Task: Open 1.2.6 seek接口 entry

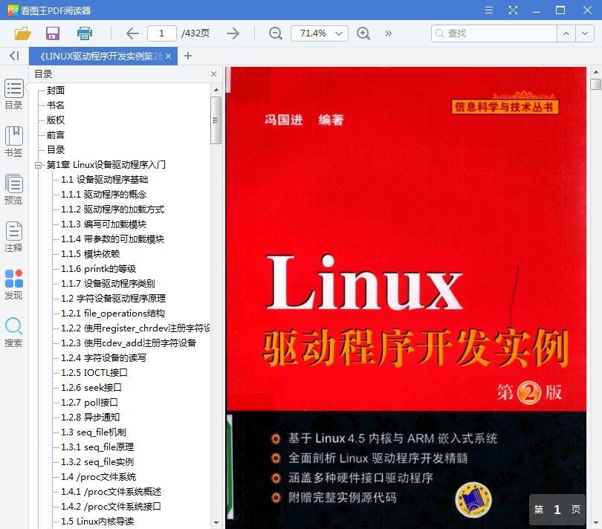Action: [91, 388]
